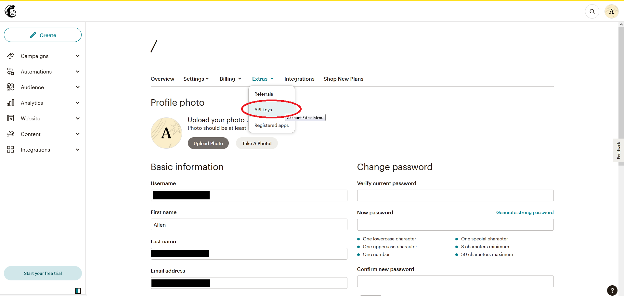Image resolution: width=624 pixels, height=296 pixels.
Task: Click the Feedback tab on the right edge
Action: tap(619, 150)
